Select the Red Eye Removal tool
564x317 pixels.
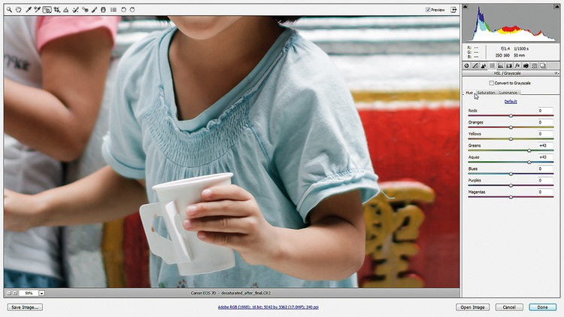coord(85,10)
